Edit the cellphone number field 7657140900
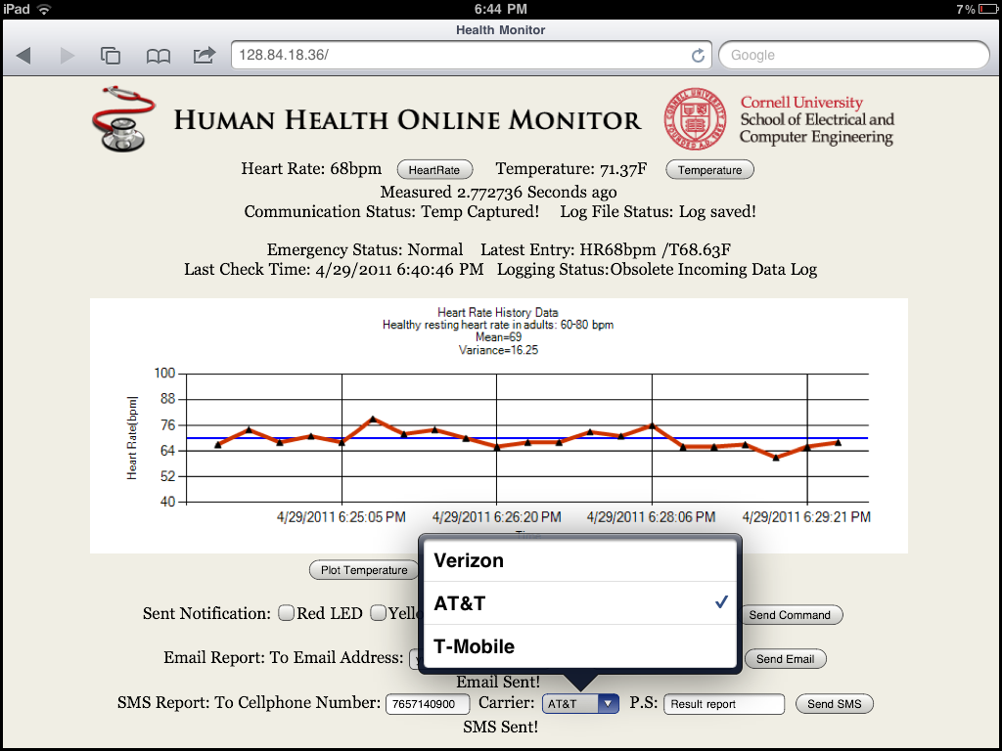 (428, 704)
